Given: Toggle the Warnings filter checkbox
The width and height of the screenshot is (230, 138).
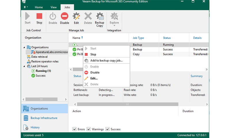Looking at the screenshot, I should point(89,129).
